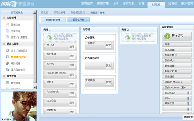
Task: Click the visitor icon beside 拜訪紀錄
Action: pyautogui.click(x=7, y=63)
